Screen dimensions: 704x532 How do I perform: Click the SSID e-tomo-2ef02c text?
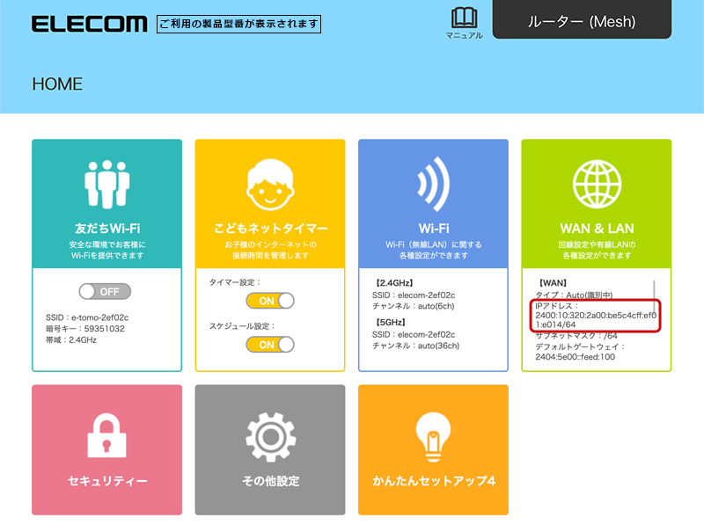point(87,317)
